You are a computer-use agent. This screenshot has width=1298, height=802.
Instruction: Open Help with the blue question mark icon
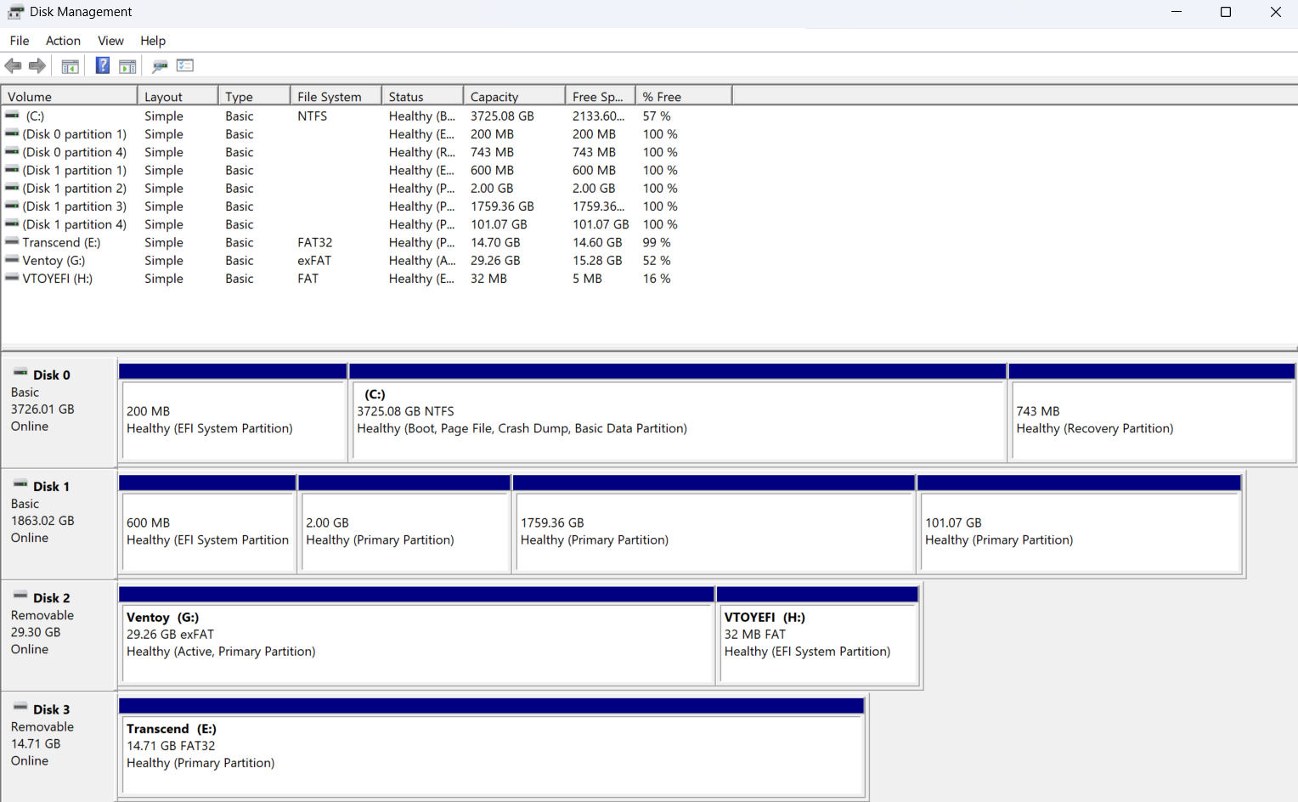(x=103, y=65)
